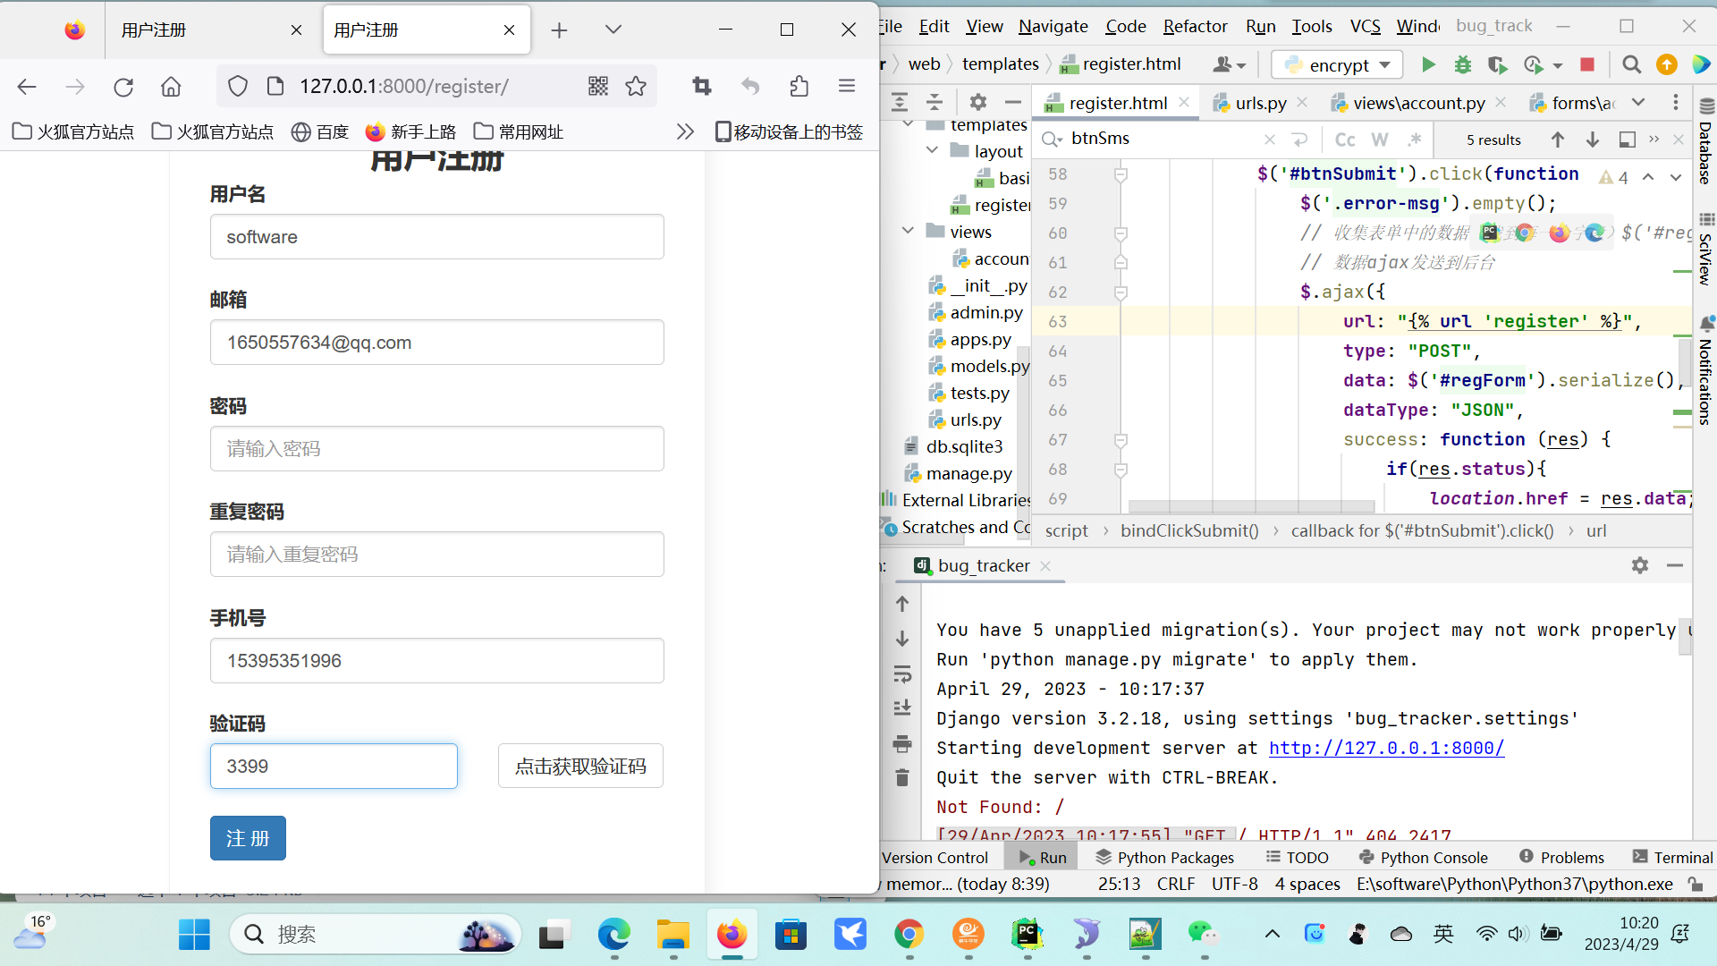List all Firefox tabs dropdown arrow

[x=613, y=30]
